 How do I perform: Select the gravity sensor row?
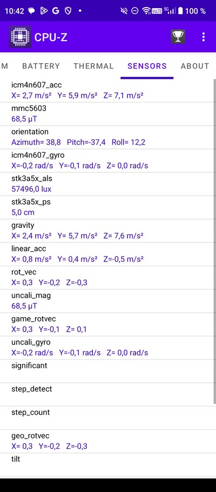(107, 231)
